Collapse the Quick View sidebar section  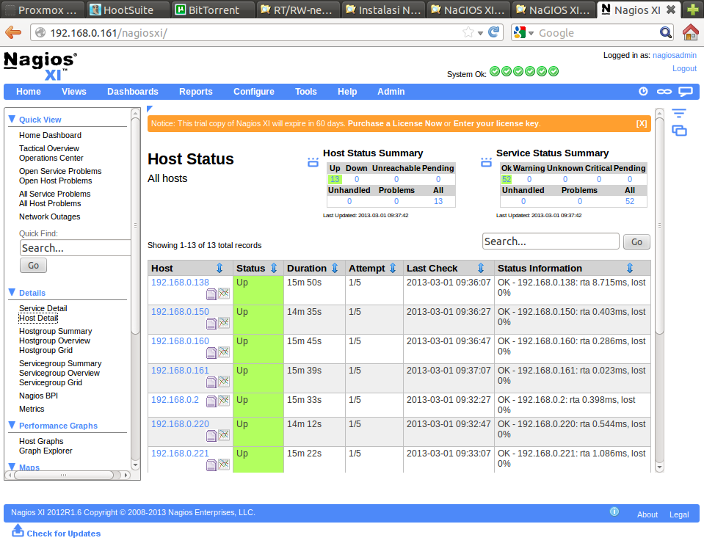click(x=12, y=119)
